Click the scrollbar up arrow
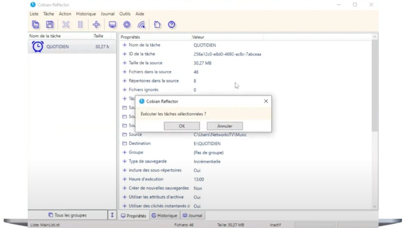The width and height of the screenshot is (406, 228). click(x=375, y=37)
